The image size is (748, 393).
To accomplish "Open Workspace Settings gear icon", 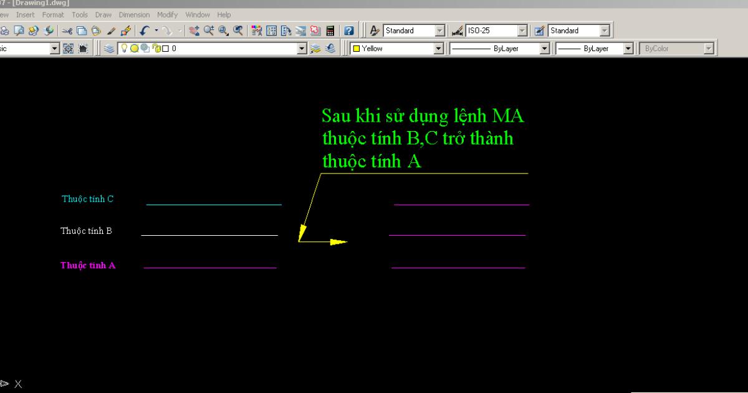I will 67,48.
